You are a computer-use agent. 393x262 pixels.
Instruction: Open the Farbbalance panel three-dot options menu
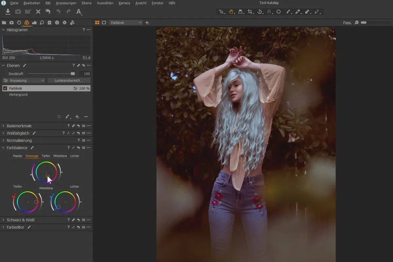[89, 148]
